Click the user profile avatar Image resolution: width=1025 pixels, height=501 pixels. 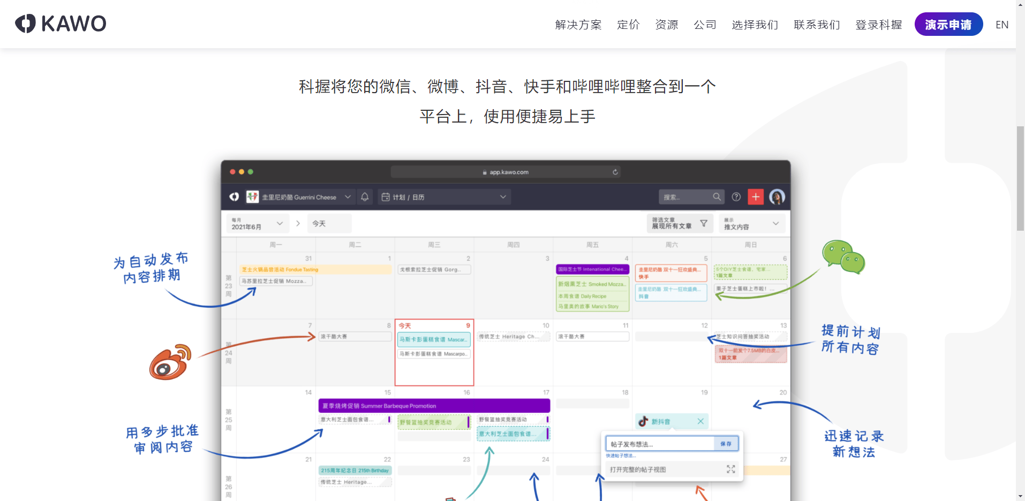[x=777, y=197]
